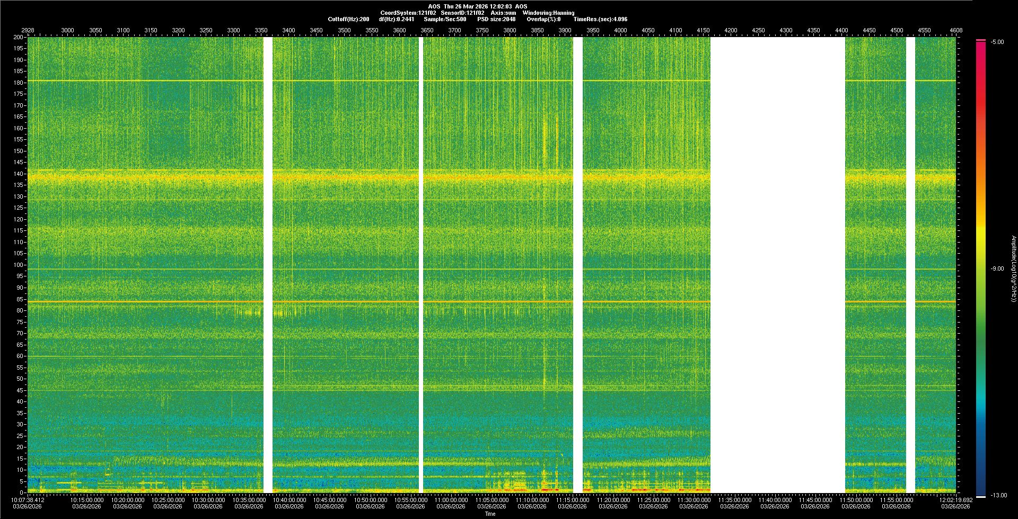Click the 11:00:00.000 time axis label
1018x519 pixels.
click(451, 499)
